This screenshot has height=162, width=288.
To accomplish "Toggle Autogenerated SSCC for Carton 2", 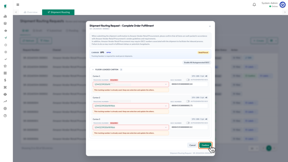I will coord(188,101).
